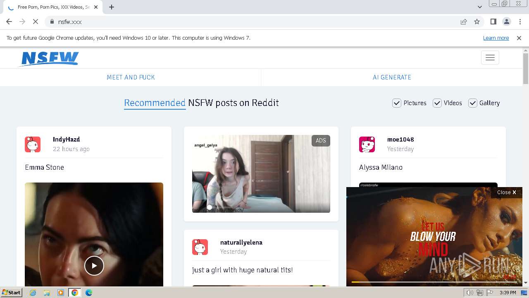Image resolution: width=529 pixels, height=298 pixels.
Task: Open Chrome three-dot menu
Action: pos(520,22)
